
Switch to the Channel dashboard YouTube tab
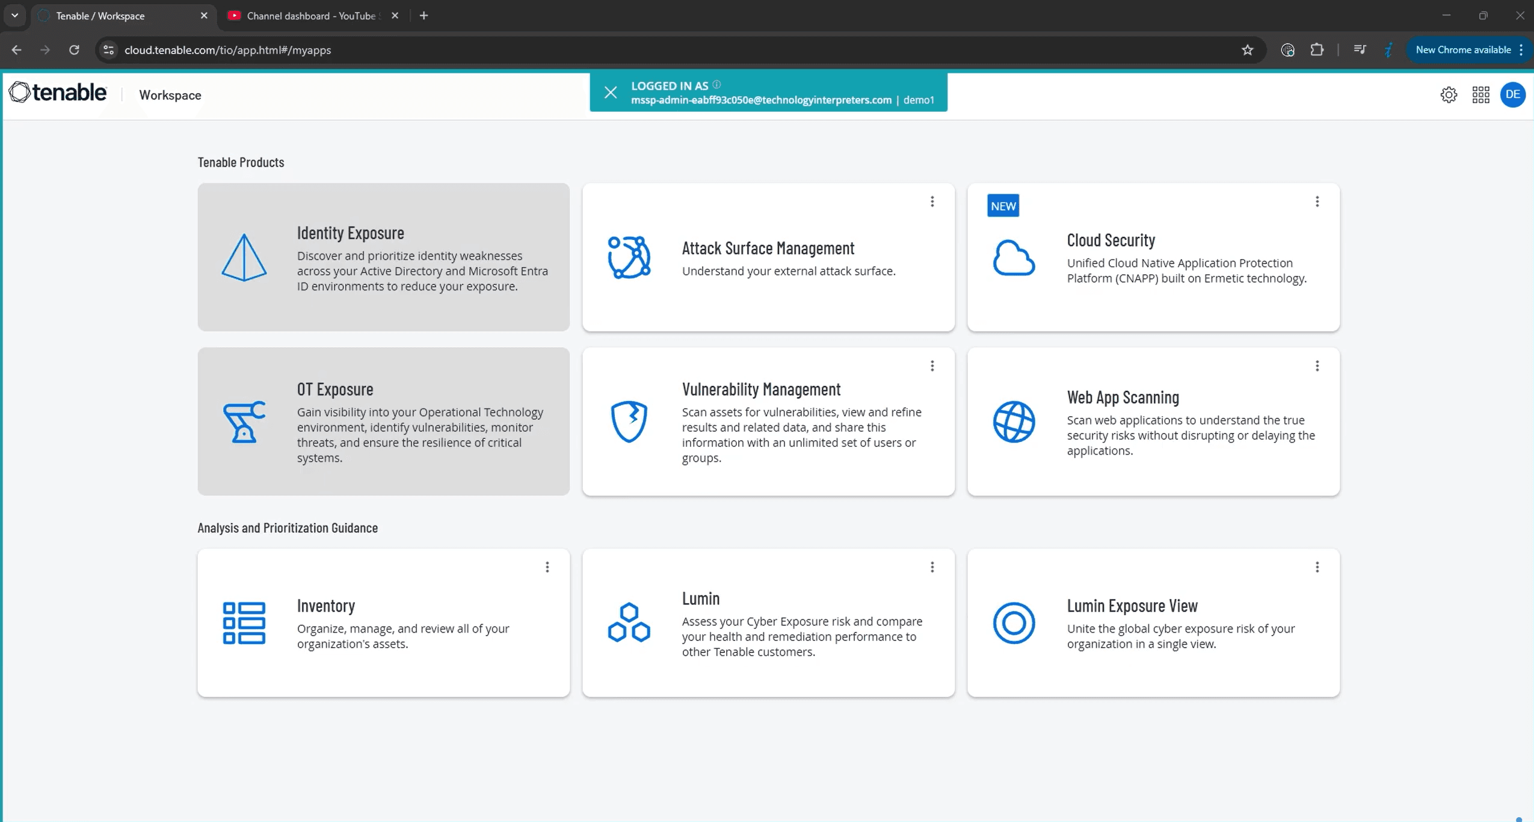click(x=304, y=16)
